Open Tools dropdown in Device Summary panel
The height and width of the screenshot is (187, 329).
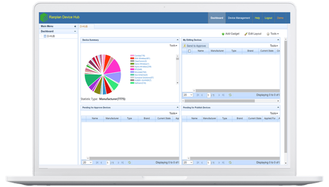(173, 46)
